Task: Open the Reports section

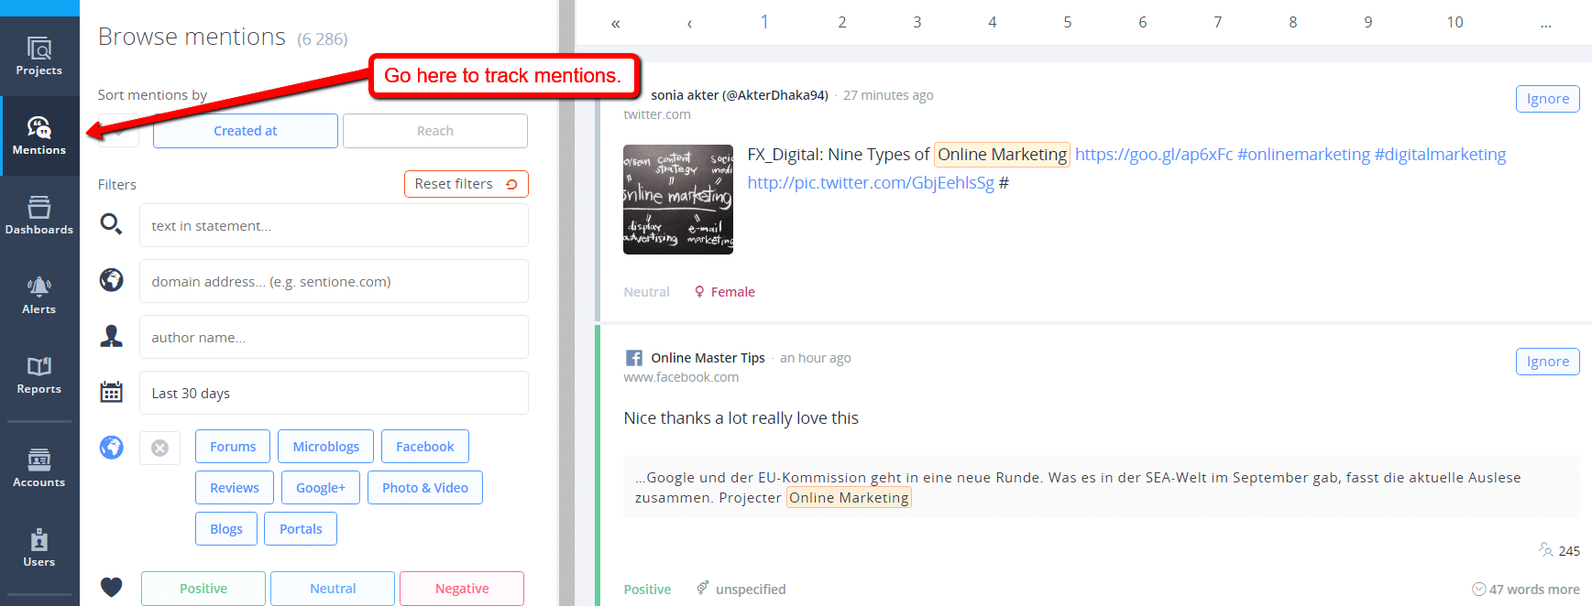Action: [x=38, y=374]
